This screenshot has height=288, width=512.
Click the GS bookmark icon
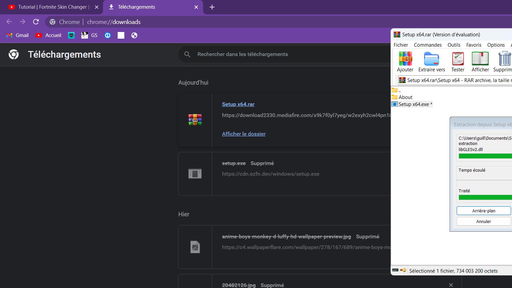point(85,35)
